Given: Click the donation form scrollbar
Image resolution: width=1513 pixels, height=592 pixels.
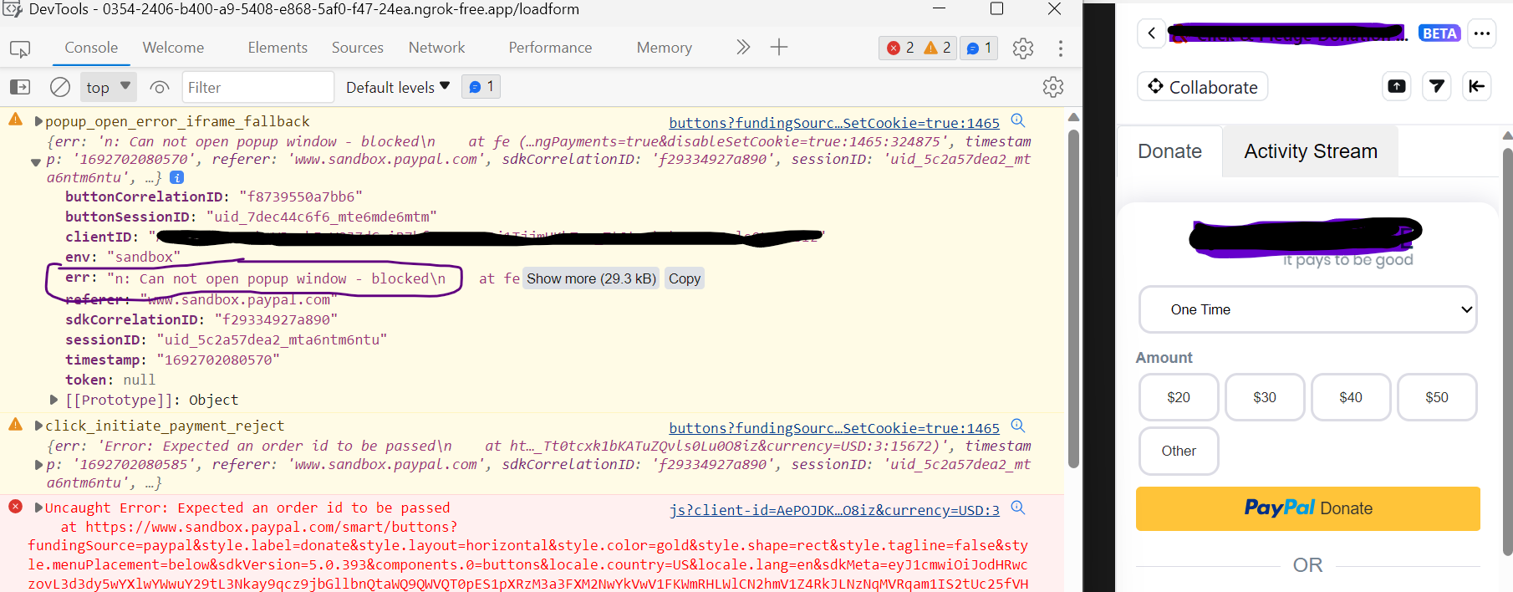Looking at the screenshot, I should pyautogui.click(x=1507, y=351).
